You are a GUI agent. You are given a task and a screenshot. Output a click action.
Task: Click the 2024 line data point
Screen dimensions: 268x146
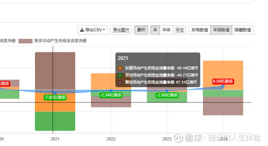(x=223, y=86)
